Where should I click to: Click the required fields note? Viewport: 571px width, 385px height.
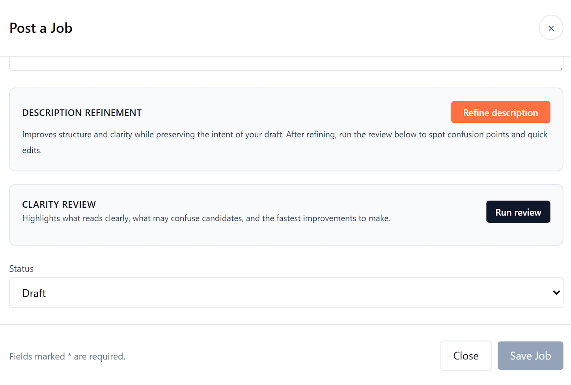pos(67,357)
